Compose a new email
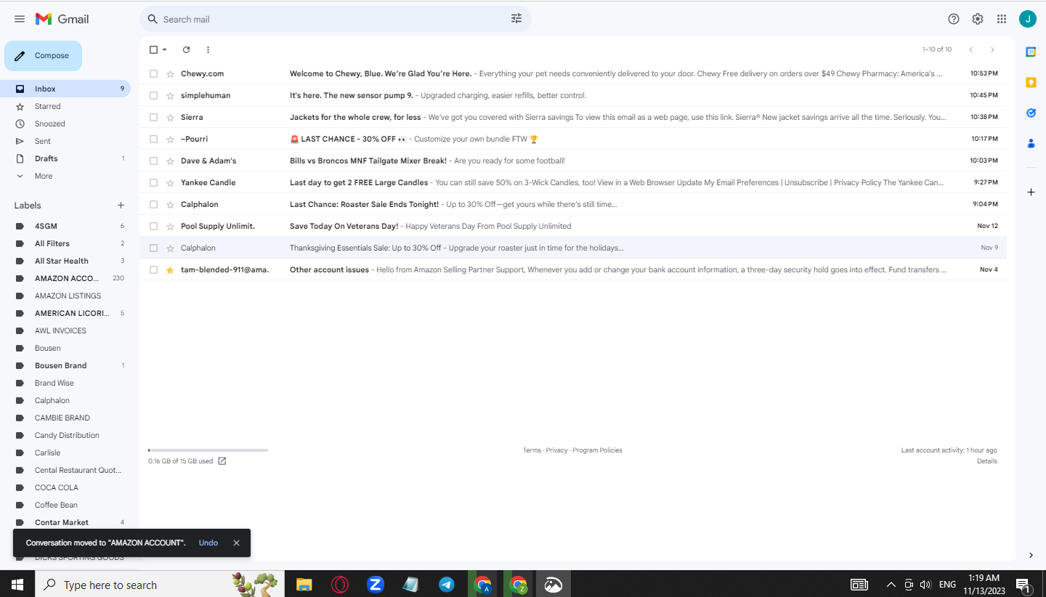 (x=43, y=56)
